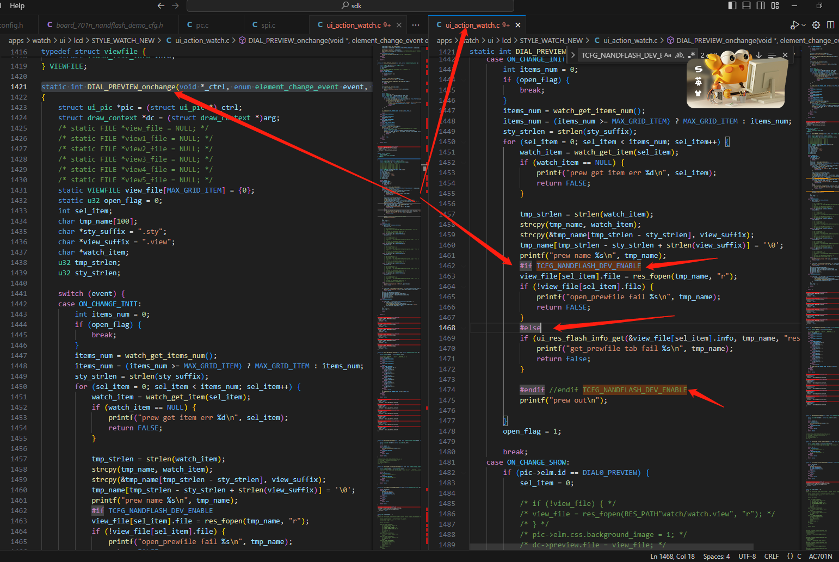Click the Ln 1468, Col 18 status item

pos(673,556)
